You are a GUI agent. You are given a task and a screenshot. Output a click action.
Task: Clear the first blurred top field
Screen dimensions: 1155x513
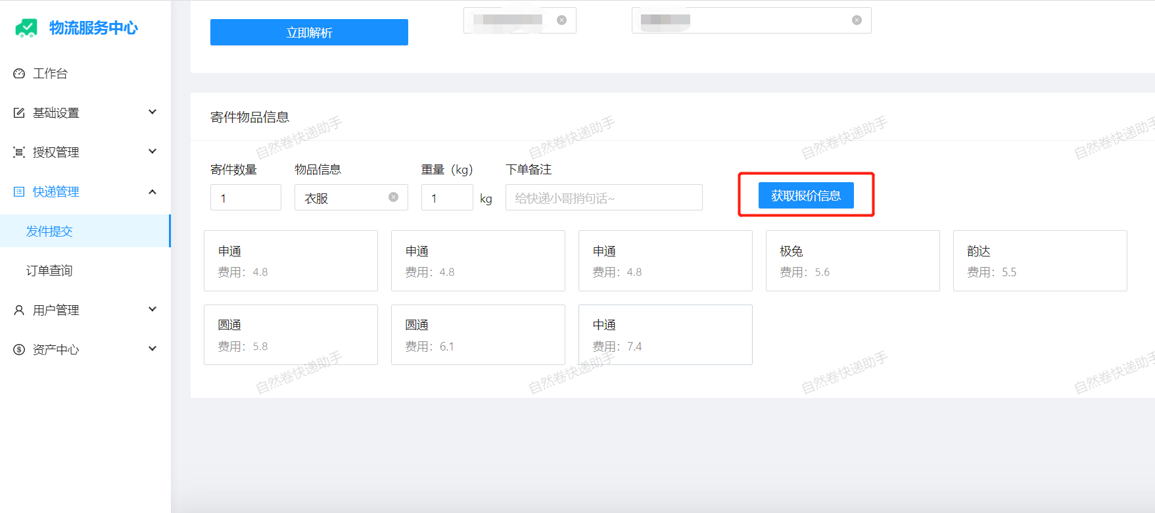(561, 20)
